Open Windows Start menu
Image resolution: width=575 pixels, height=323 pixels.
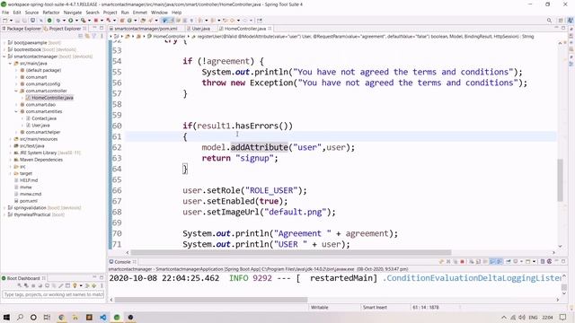pos(6,317)
